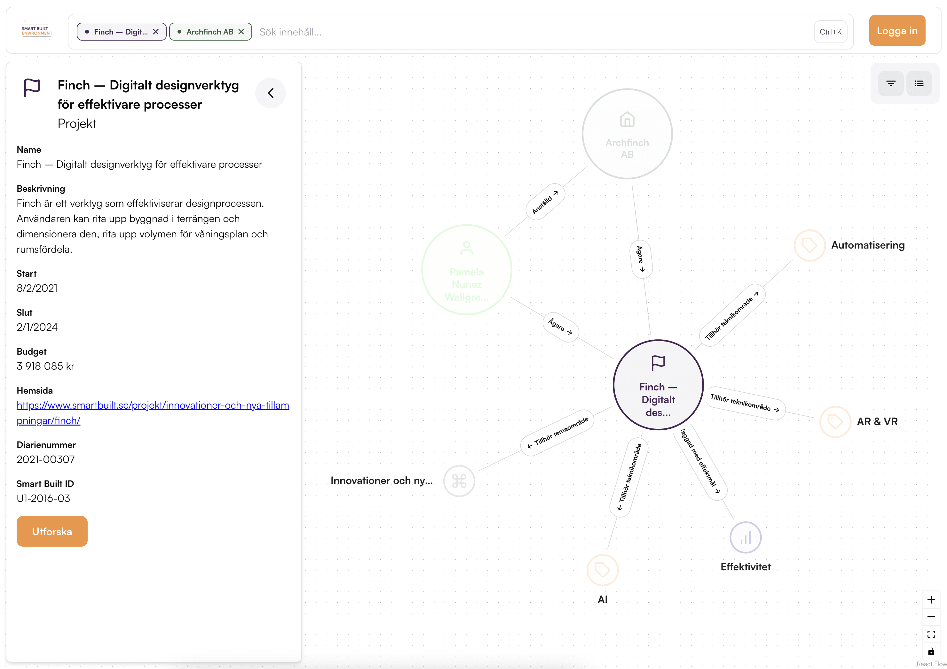Select the Effektivitet chart node
This screenshot has width=947, height=669.
coord(746,538)
